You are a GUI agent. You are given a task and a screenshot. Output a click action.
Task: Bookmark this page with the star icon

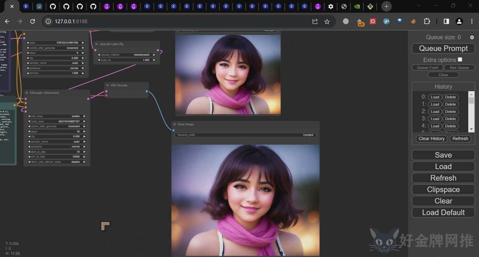click(x=327, y=21)
